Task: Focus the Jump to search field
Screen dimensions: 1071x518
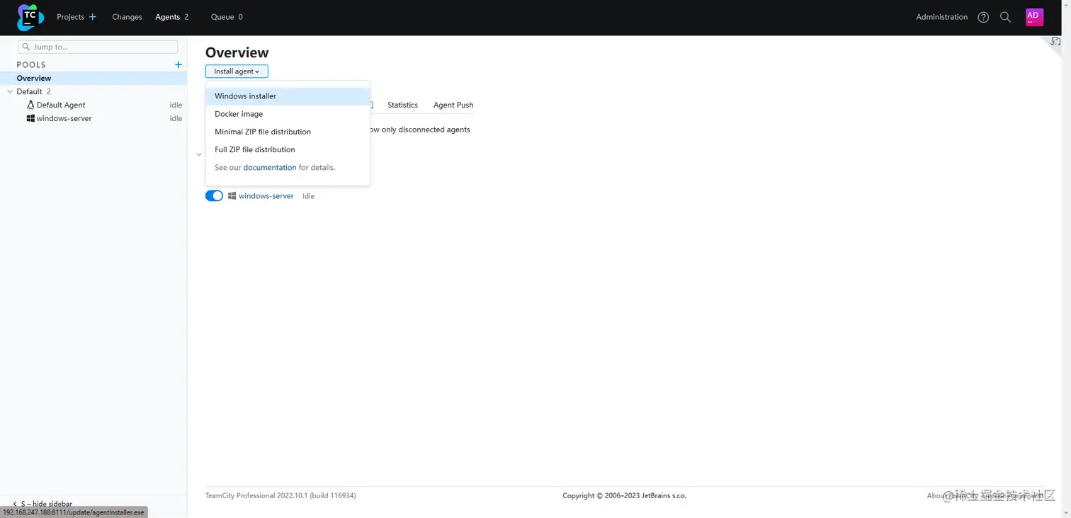Action: coord(98,47)
